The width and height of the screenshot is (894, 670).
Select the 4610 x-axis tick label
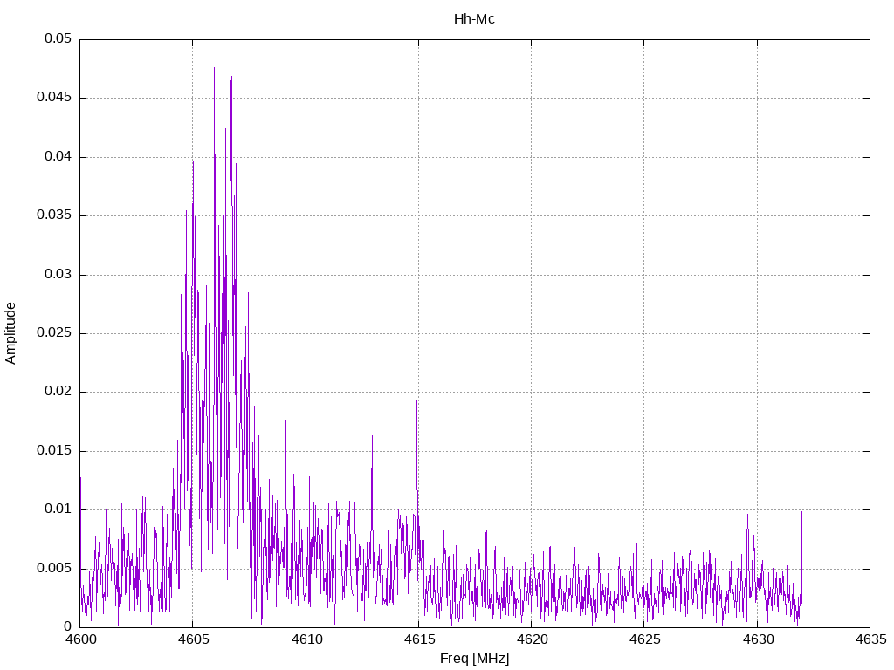click(306, 639)
